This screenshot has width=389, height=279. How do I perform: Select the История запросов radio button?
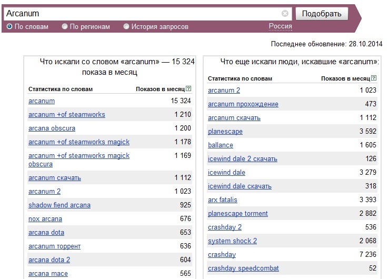coord(126,26)
